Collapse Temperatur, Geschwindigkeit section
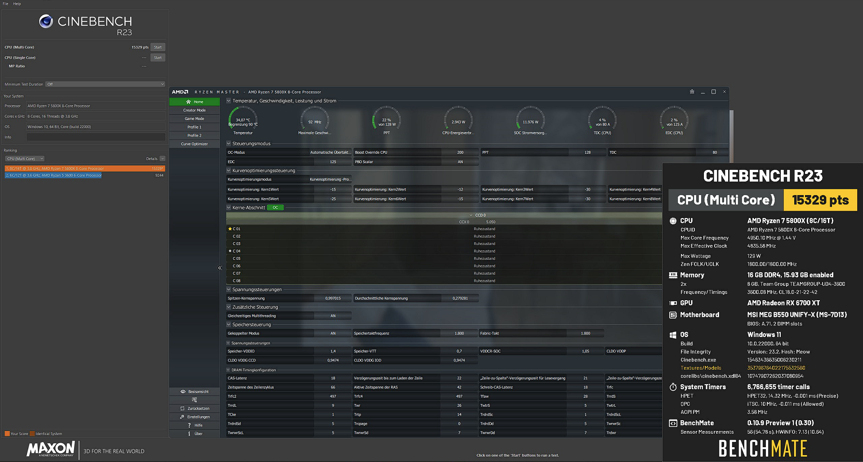 click(x=228, y=101)
